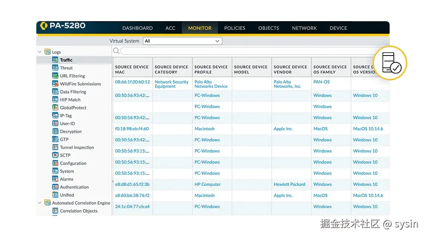The height and width of the screenshot is (237, 426).
Task: Click the Source Device Model column header
Action: [251, 67]
